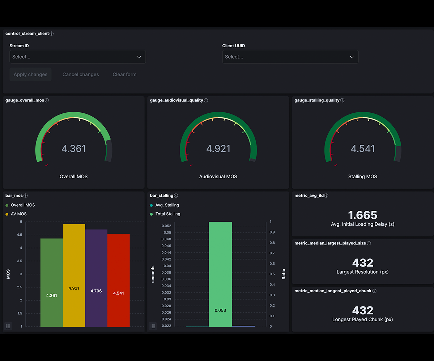This screenshot has height=361, width=434.
Task: Click info icon beside control_stream_client title
Action: point(51,34)
